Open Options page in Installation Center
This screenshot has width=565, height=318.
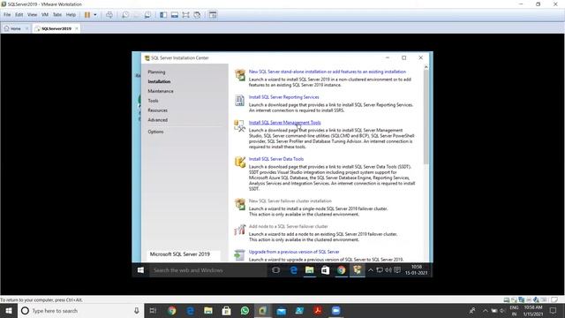(155, 132)
